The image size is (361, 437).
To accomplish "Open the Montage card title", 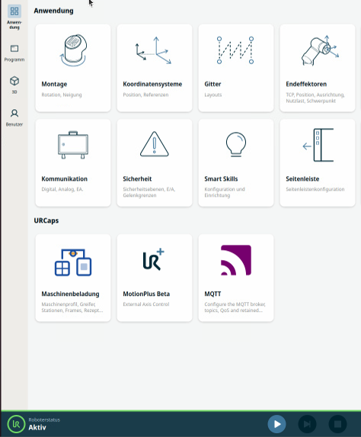I will pos(54,84).
